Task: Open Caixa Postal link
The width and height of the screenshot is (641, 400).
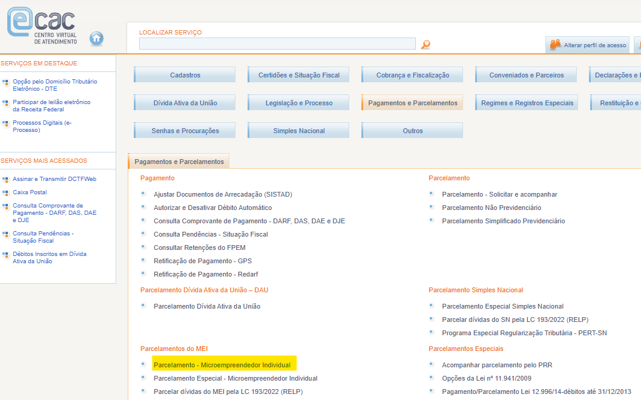Action: click(30, 192)
